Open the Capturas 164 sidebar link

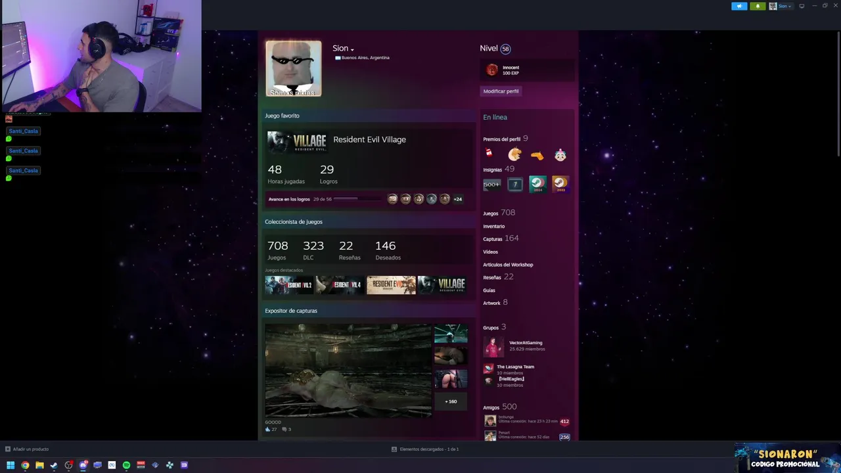(x=501, y=238)
